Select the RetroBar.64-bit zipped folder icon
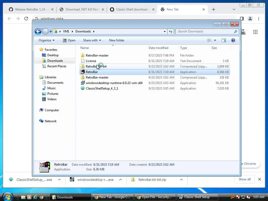This screenshot has height=201, width=268. point(82,66)
